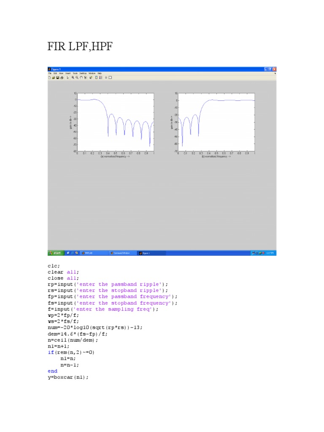
Task: Click code line 'num=-20*log10(sqrt(rp*rs))-13;'
Action: [95, 327]
